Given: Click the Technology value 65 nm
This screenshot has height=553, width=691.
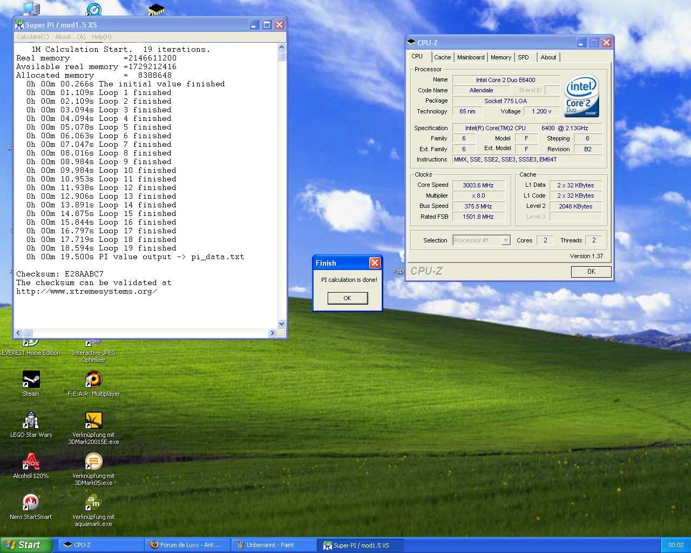Looking at the screenshot, I should 468,111.
